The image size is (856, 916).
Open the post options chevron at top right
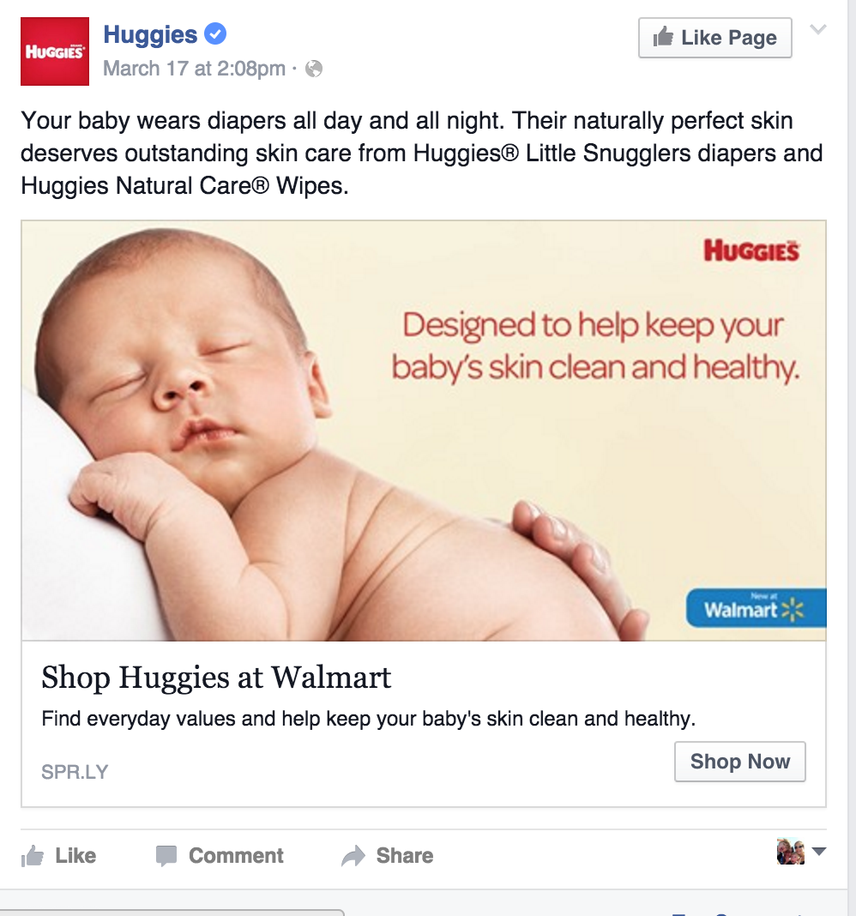pyautogui.click(x=818, y=29)
